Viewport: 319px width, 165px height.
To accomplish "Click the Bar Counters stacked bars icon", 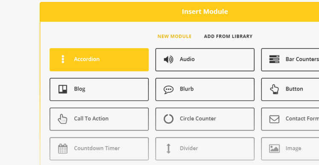I will (x=274, y=59).
